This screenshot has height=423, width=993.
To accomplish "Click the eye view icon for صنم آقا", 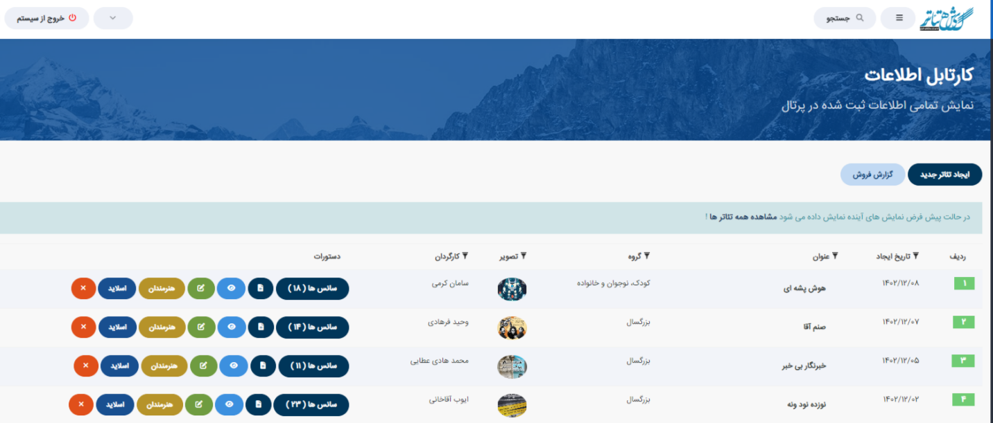I will pyautogui.click(x=231, y=327).
